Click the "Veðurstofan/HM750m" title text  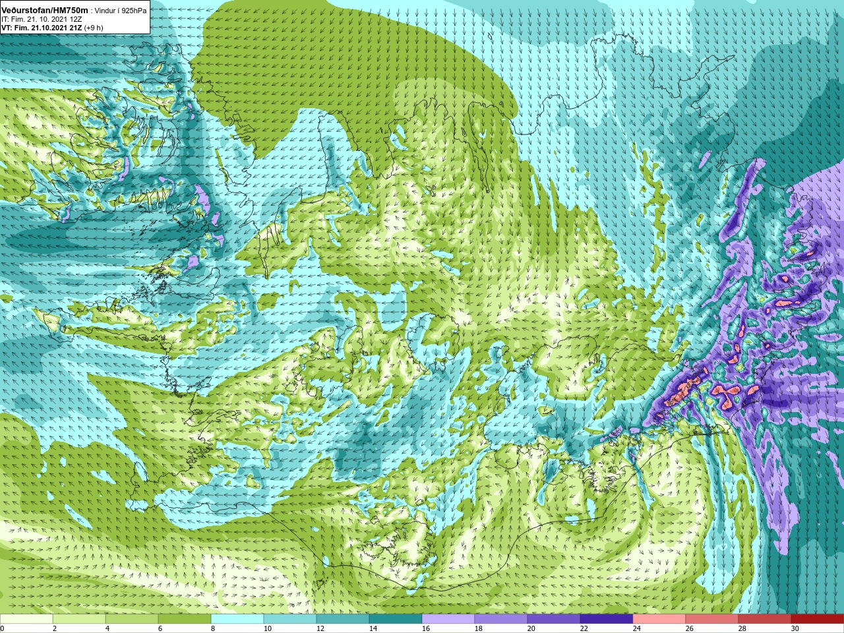coord(44,10)
